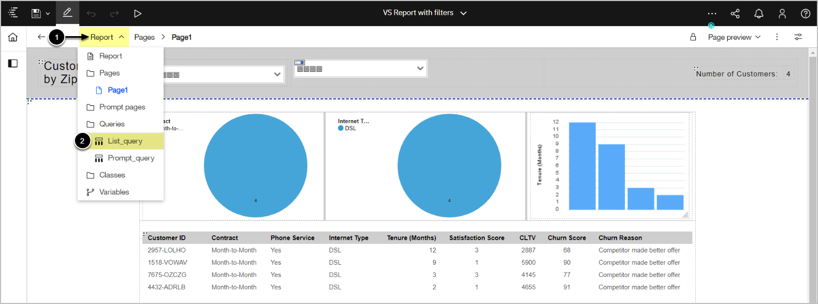
Task: Open Properties sliders icon
Action: click(x=798, y=37)
